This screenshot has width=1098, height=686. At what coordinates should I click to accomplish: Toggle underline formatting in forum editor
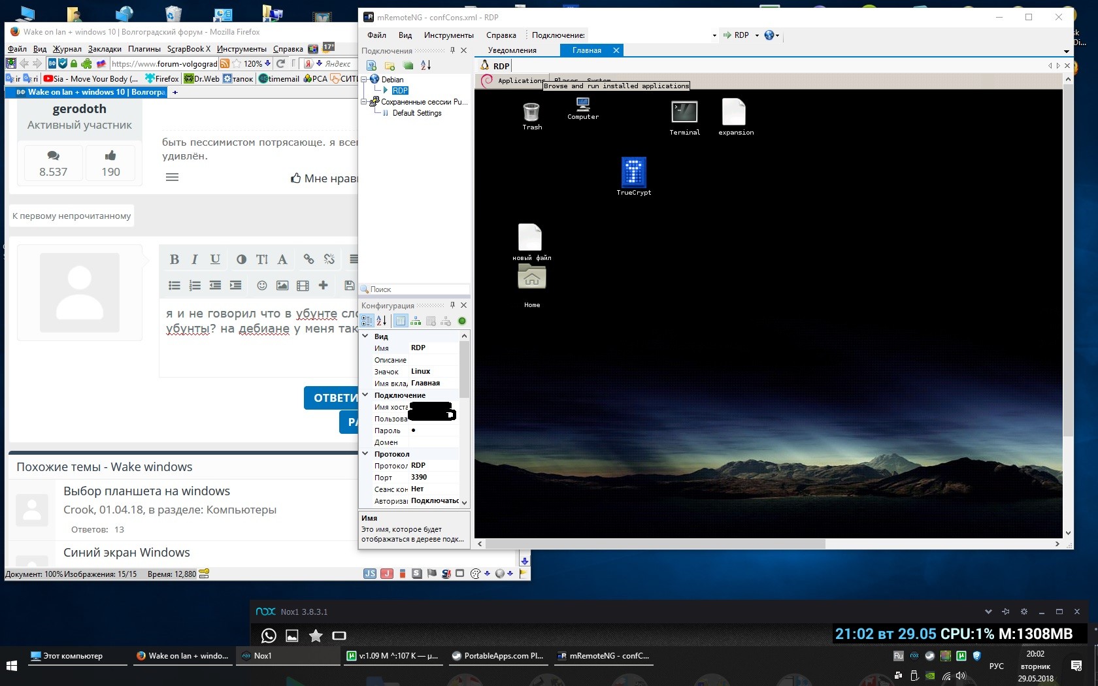[215, 259]
